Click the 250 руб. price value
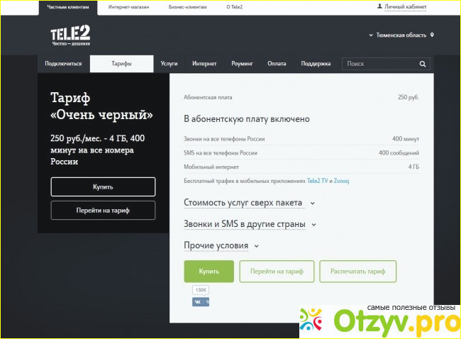461x339 pixels. click(x=409, y=97)
